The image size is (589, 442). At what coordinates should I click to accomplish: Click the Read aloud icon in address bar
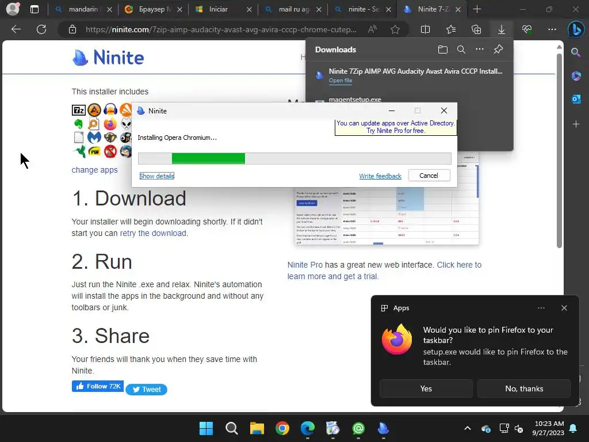pyautogui.click(x=372, y=29)
